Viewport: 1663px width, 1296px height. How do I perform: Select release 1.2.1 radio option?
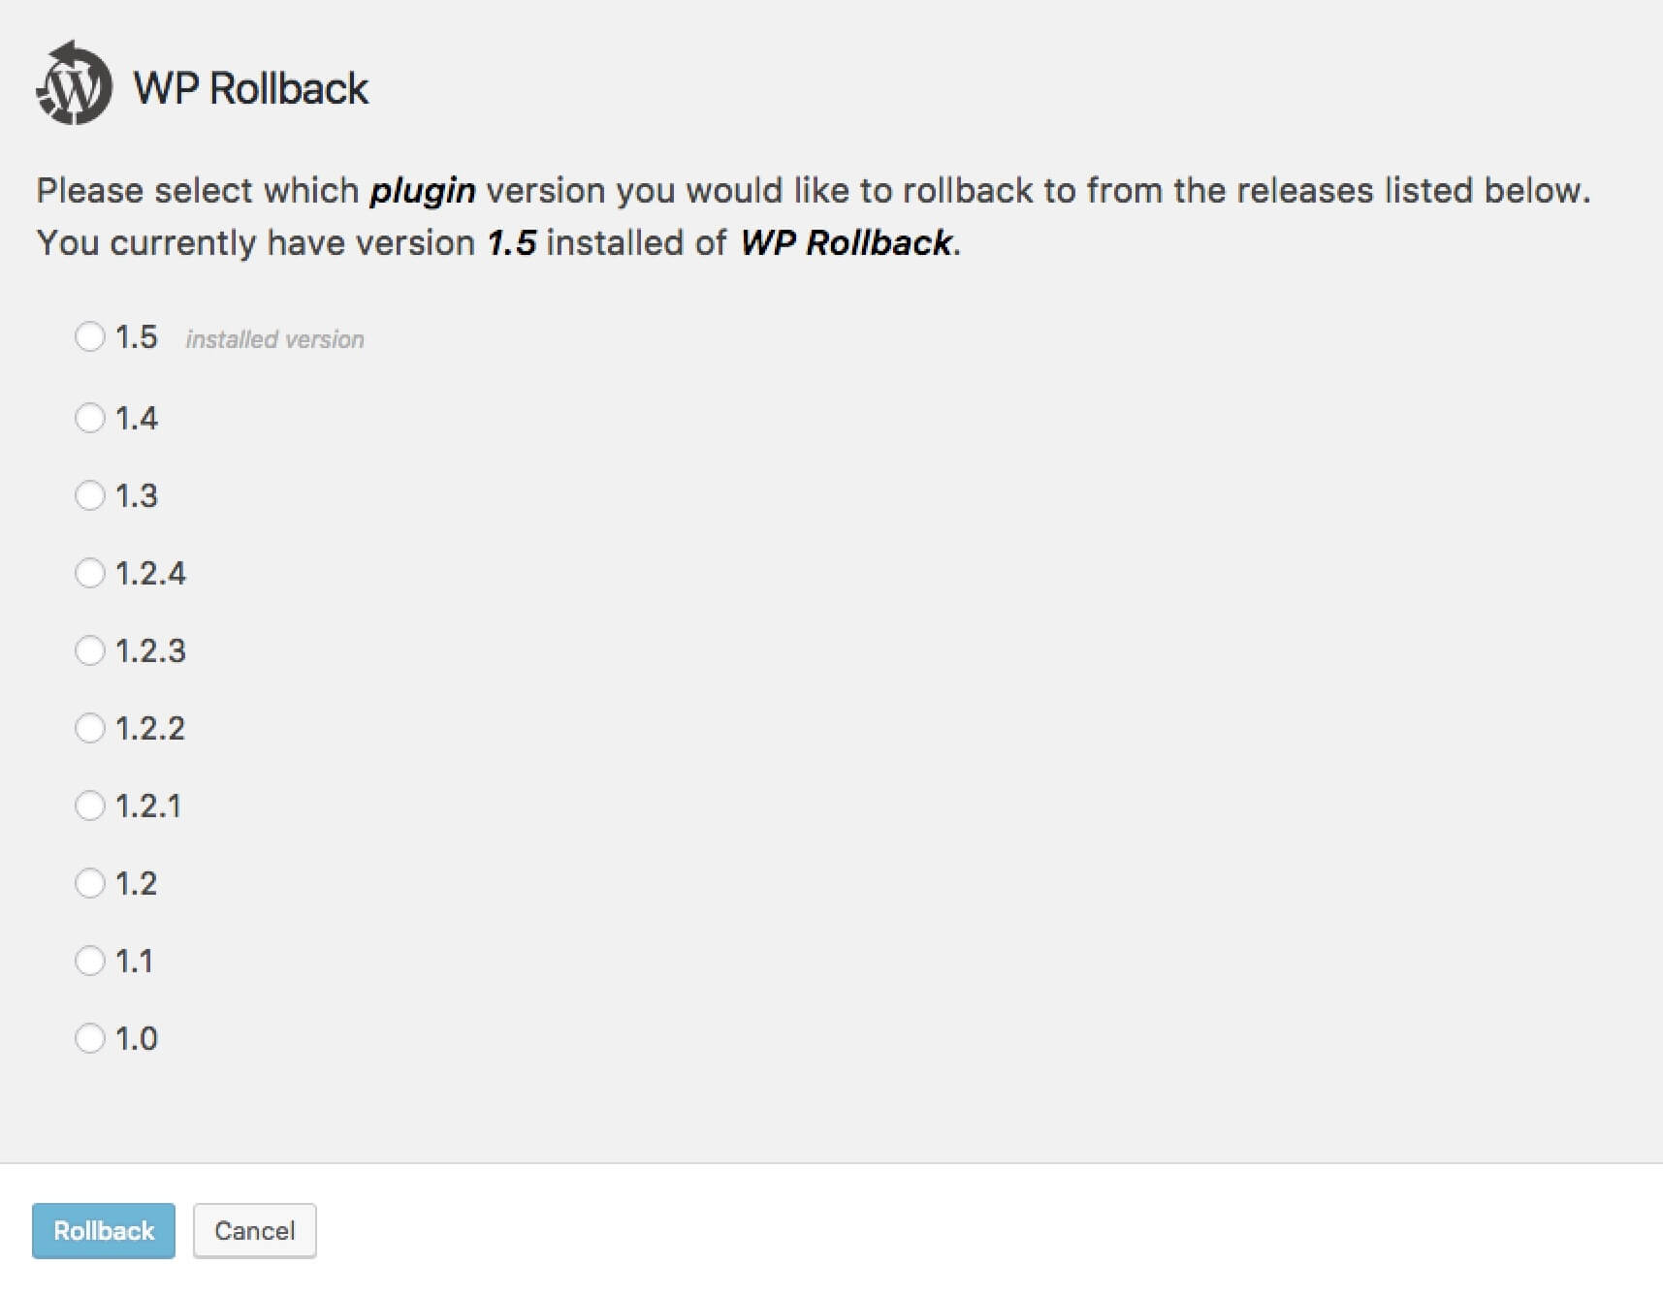point(89,806)
